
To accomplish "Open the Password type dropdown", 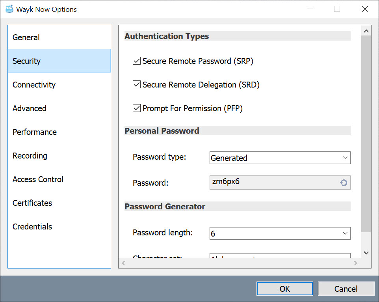I will [x=280, y=158].
